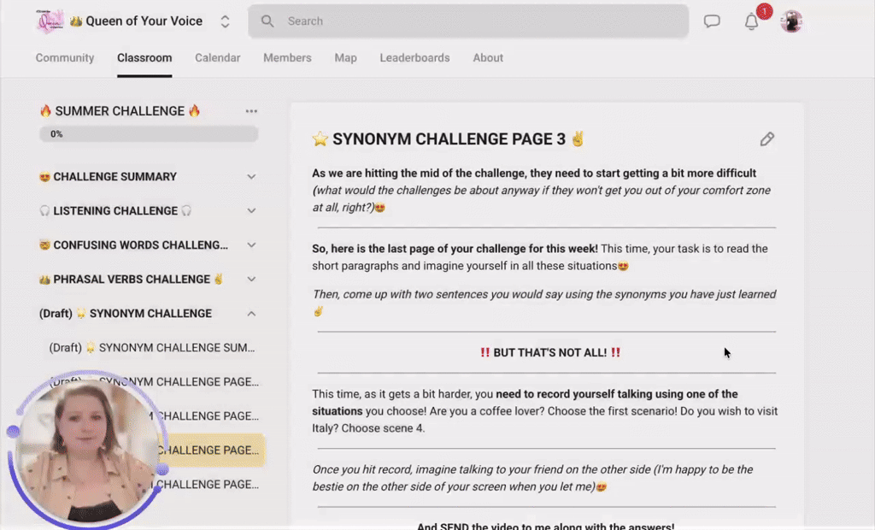This screenshot has width=875, height=530.
Task: Expand the Confusing Words Challenge chevron
Action: [x=252, y=244]
